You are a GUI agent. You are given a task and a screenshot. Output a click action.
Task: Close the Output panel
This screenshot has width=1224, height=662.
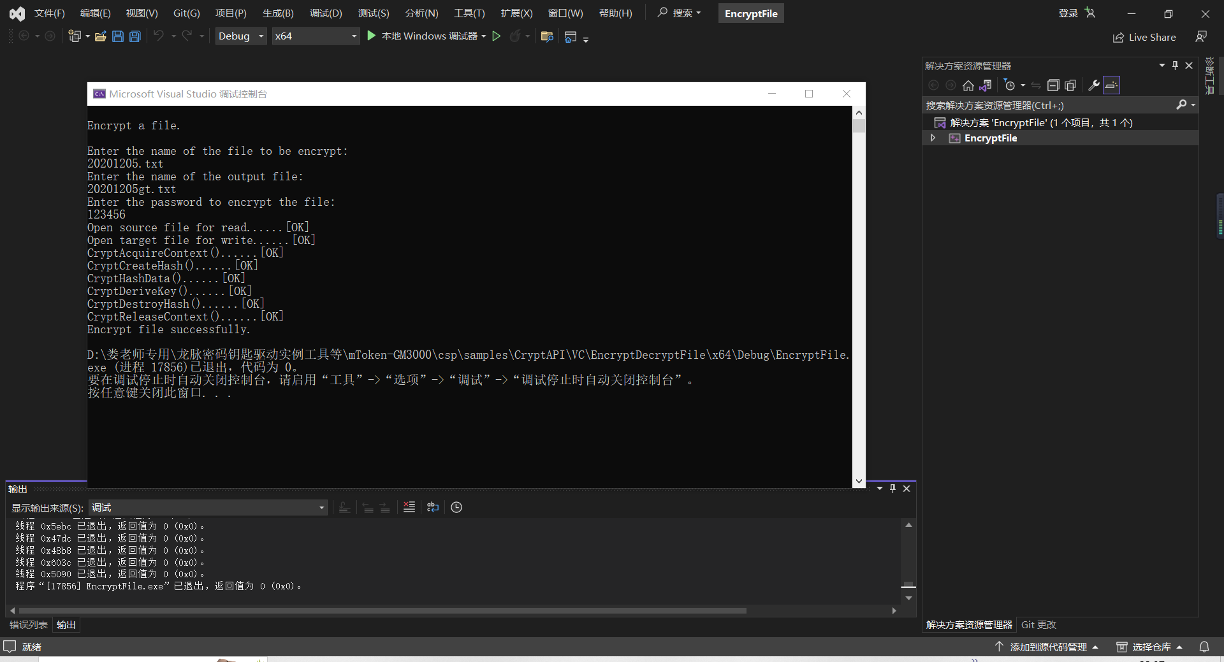907,489
